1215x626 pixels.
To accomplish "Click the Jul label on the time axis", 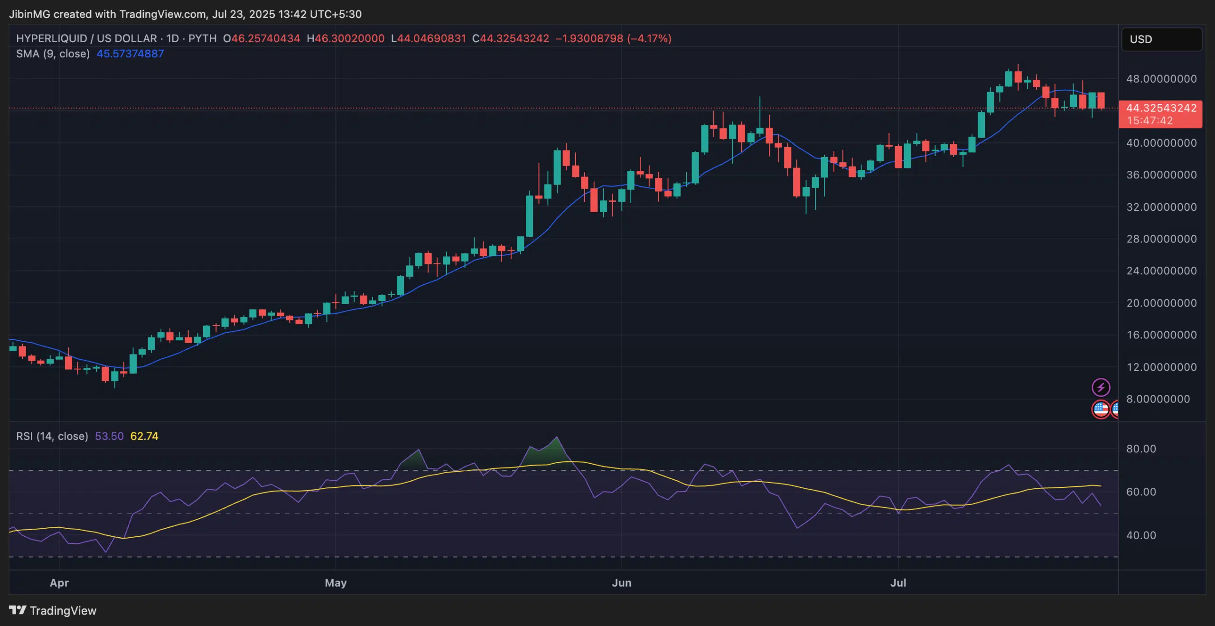I will [898, 583].
